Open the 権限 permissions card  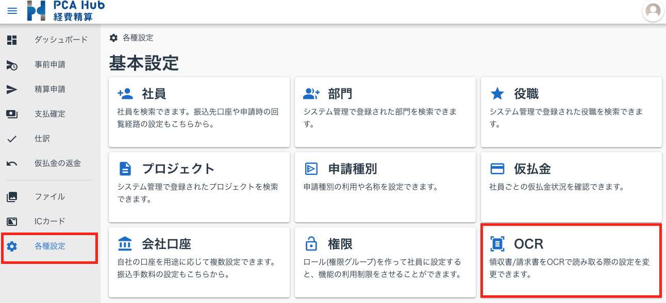click(x=385, y=262)
